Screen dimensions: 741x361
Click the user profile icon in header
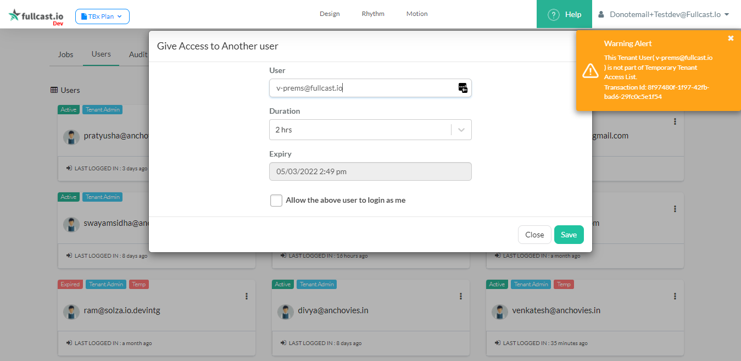point(601,14)
